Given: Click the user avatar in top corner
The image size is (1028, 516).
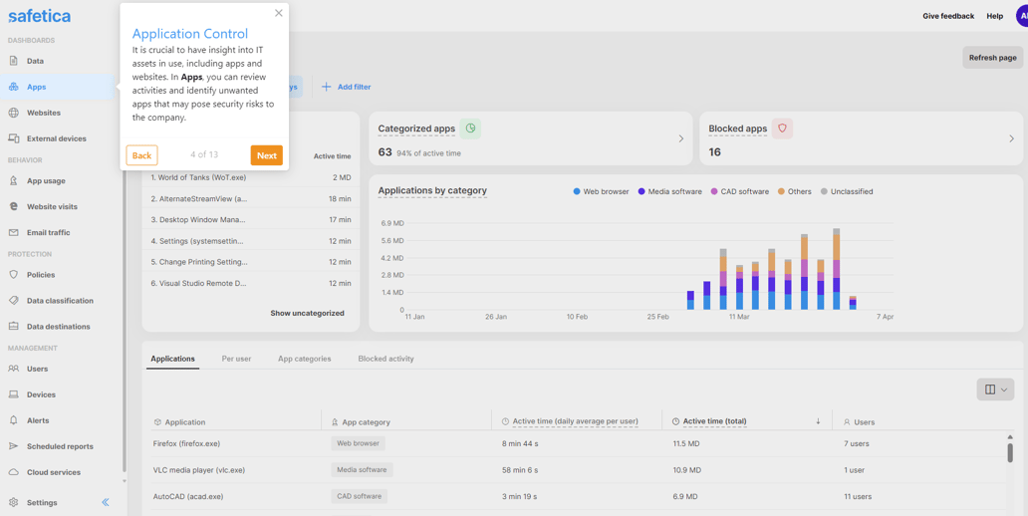Looking at the screenshot, I should tap(1021, 16).
